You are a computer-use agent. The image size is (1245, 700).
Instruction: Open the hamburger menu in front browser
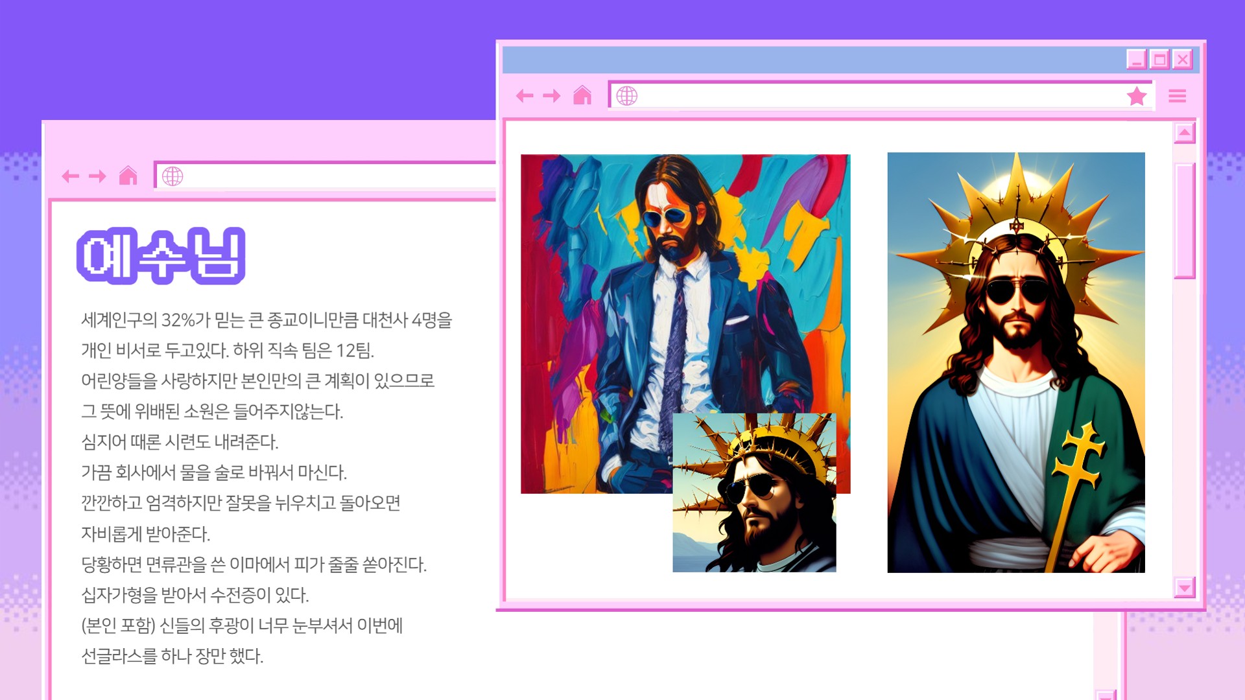[x=1177, y=96]
